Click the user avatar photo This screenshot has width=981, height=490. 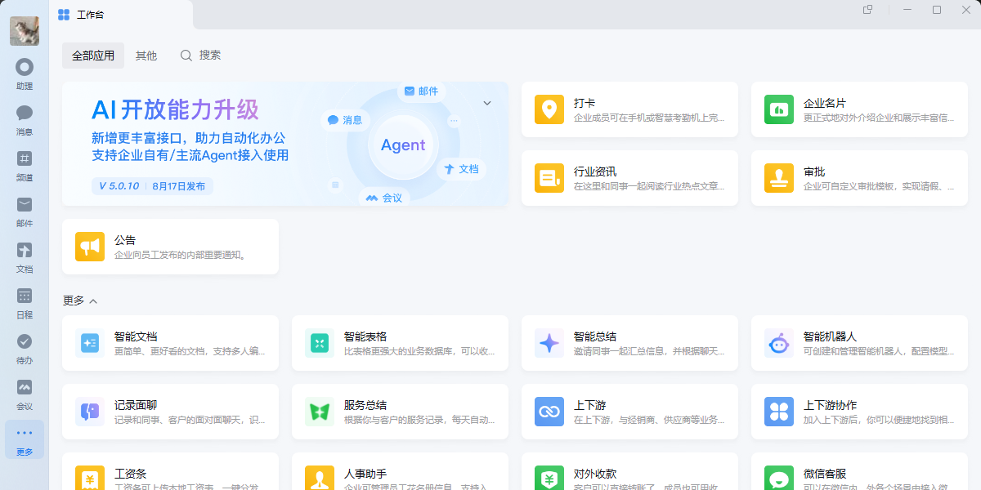25,31
